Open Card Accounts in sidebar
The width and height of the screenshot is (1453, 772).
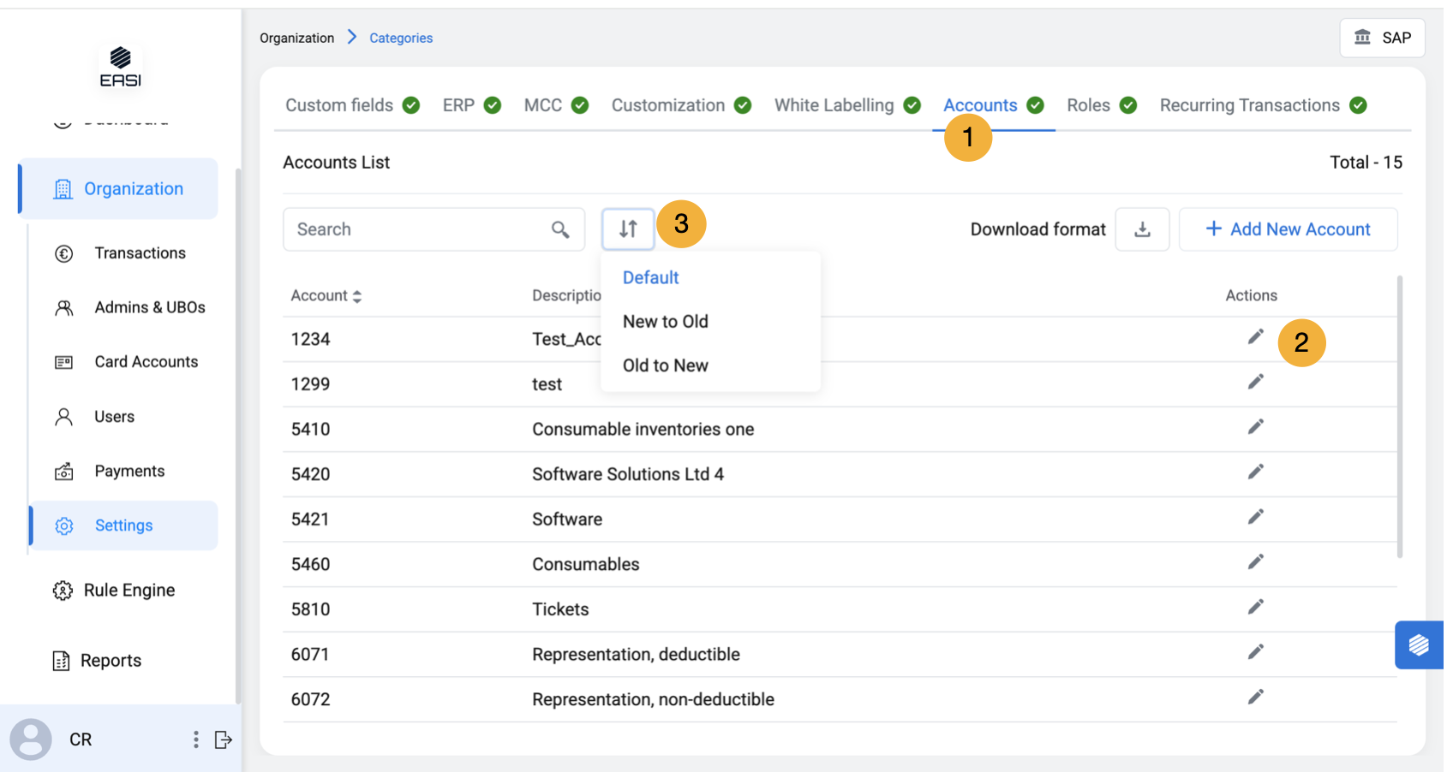coord(146,362)
